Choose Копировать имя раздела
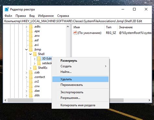154x120 pixels. [x=80, y=105]
